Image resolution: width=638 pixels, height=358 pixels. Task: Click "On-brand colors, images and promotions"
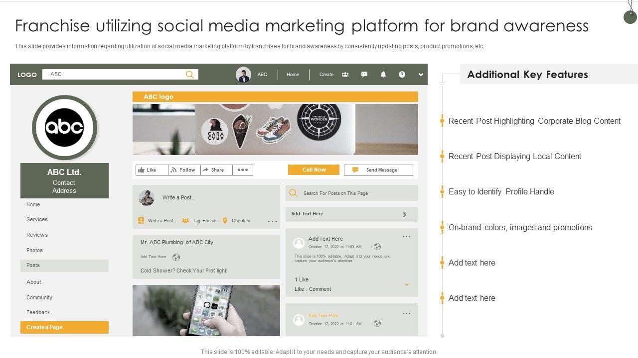520,227
